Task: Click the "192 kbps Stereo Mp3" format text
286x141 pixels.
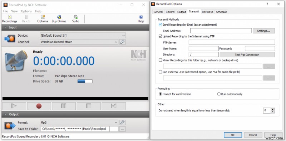Action: tap(69, 76)
